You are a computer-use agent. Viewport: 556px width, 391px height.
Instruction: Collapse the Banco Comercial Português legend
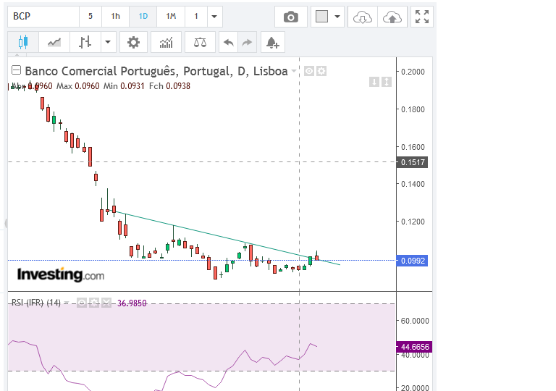tap(16, 70)
